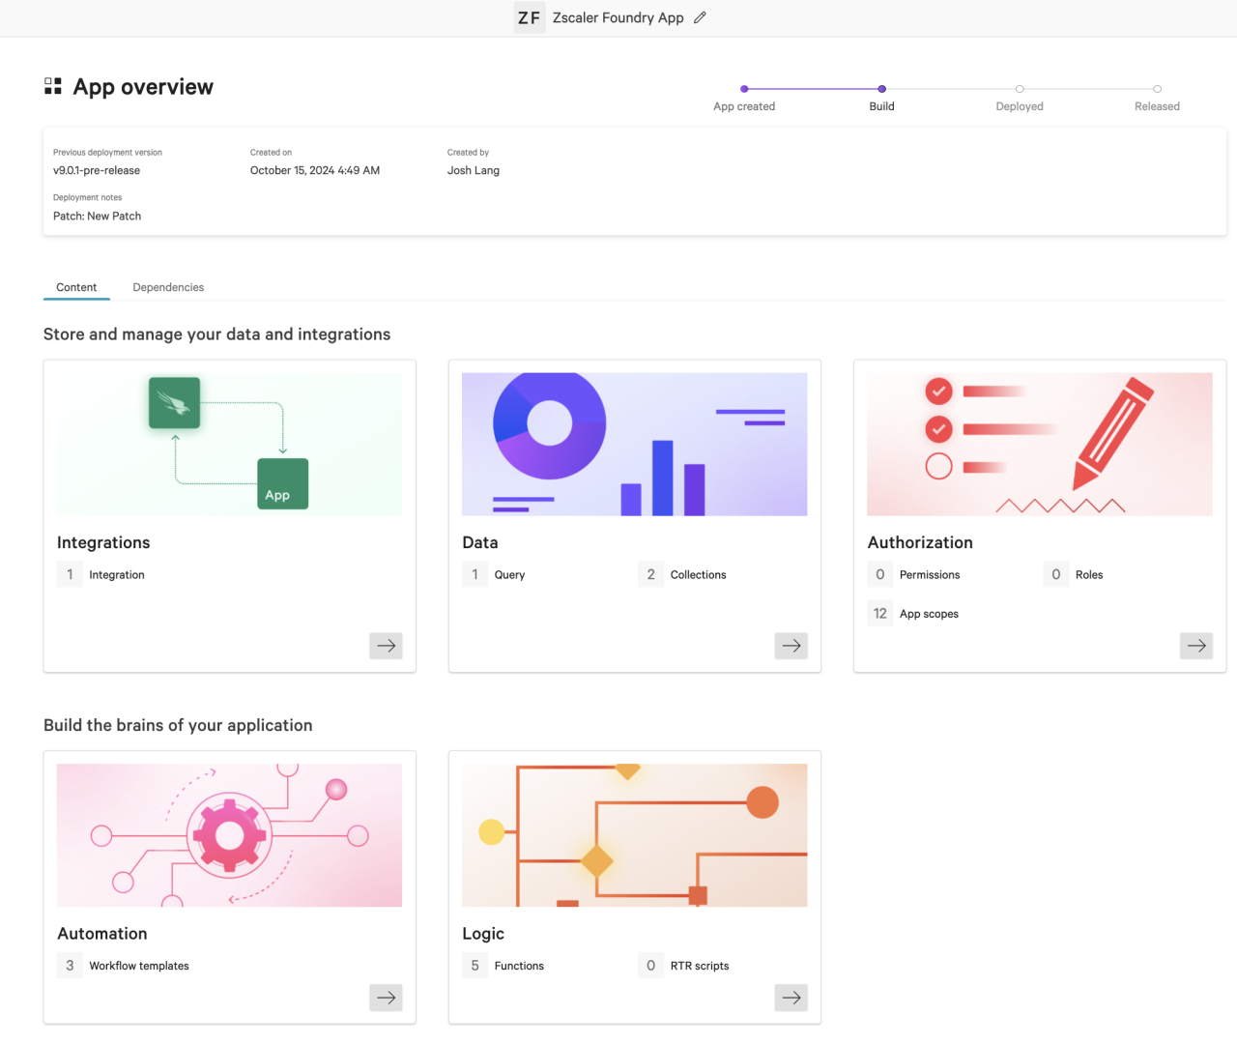Screen dimensions: 1237x1044
Task: Click the 1 Integration count entry
Action: (x=101, y=574)
